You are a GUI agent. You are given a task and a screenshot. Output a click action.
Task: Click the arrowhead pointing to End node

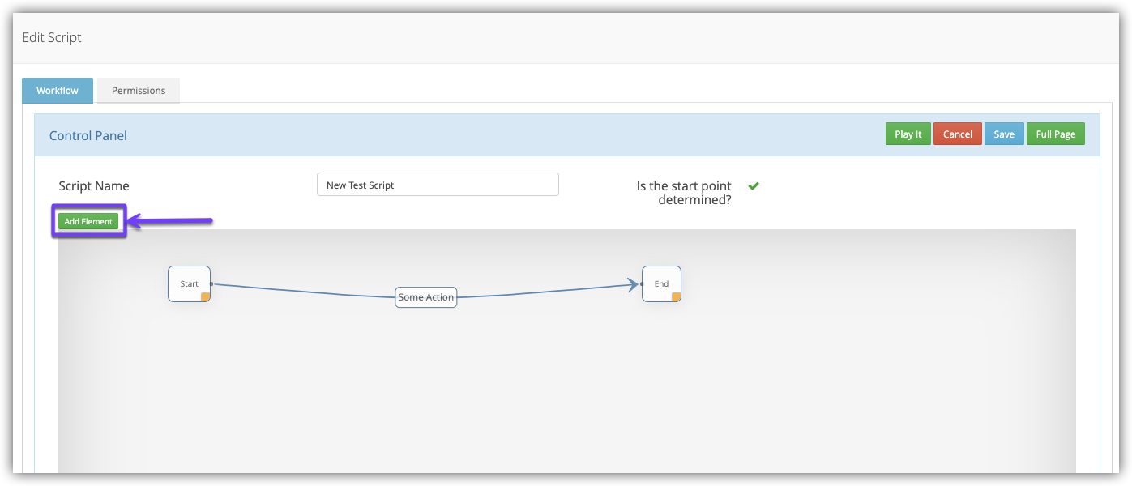[631, 284]
